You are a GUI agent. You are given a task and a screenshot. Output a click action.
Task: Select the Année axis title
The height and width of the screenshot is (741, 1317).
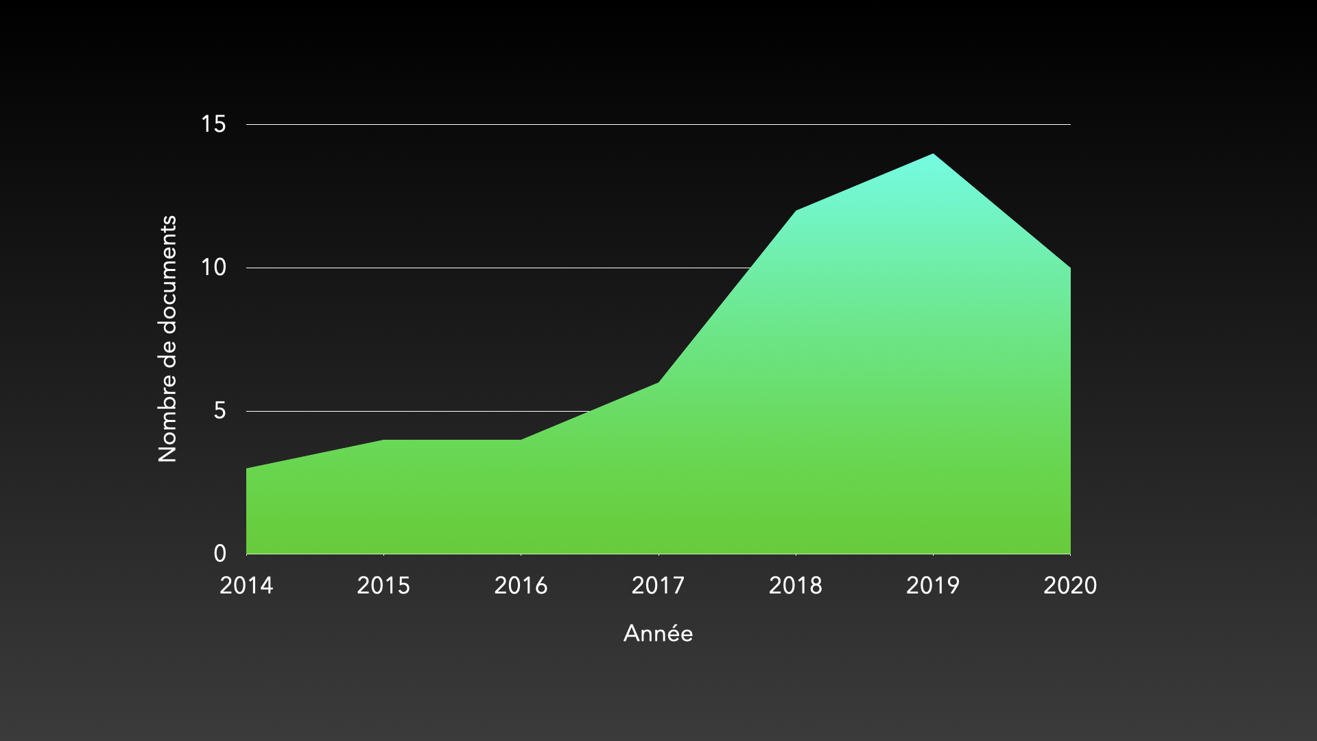pyautogui.click(x=658, y=633)
